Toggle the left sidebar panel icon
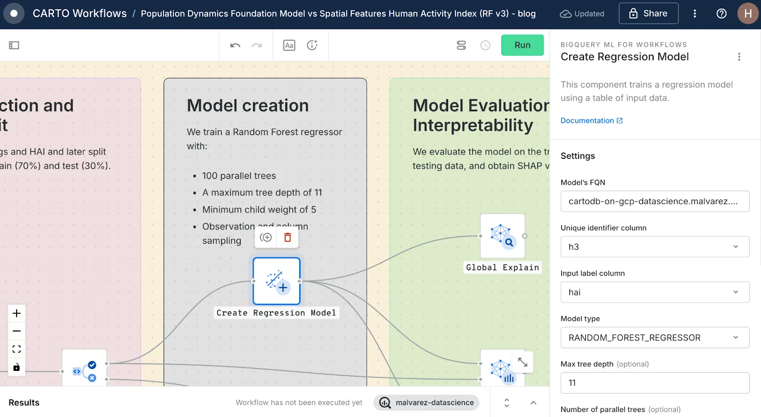This screenshot has height=417, width=761. pos(14,45)
